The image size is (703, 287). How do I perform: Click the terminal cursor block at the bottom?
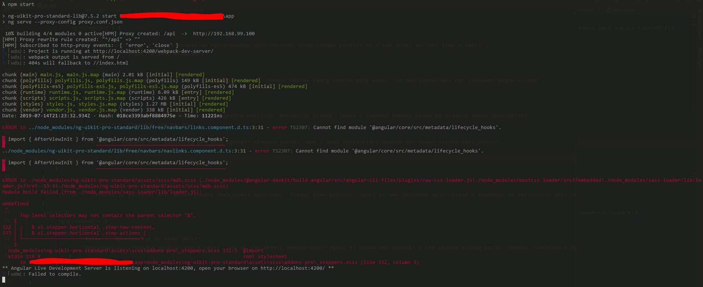[x=4, y=280]
